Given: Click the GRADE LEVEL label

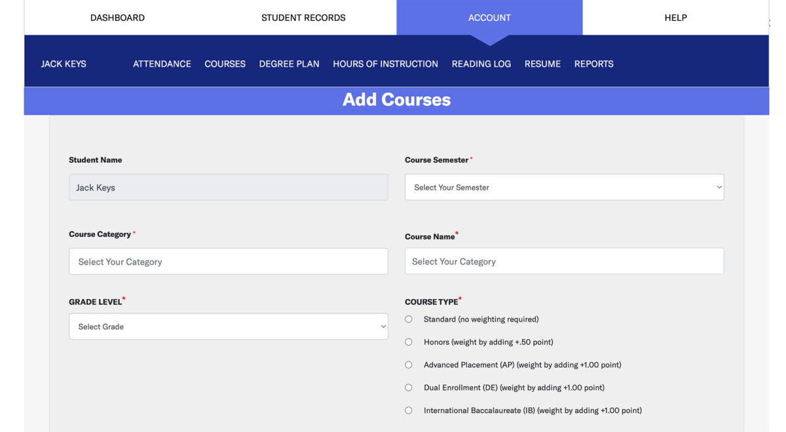Looking at the screenshot, I should pos(96,302).
